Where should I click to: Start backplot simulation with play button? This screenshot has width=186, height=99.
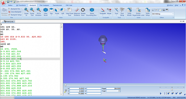point(161,93)
